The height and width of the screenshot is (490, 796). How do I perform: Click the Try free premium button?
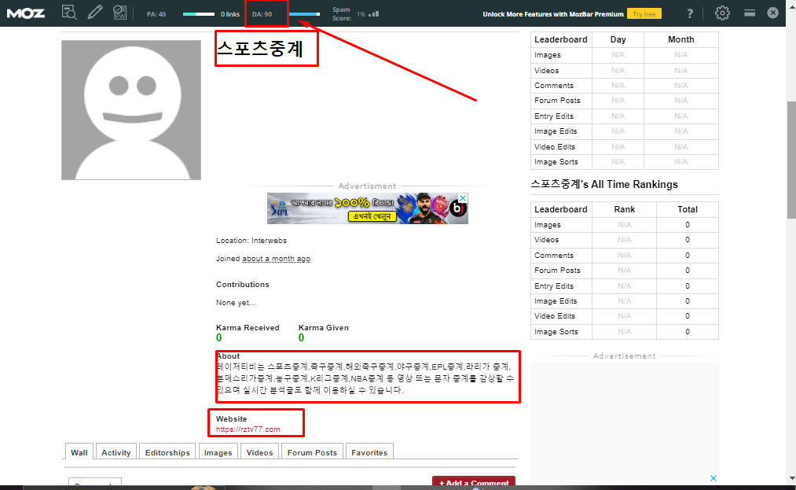[x=644, y=13]
